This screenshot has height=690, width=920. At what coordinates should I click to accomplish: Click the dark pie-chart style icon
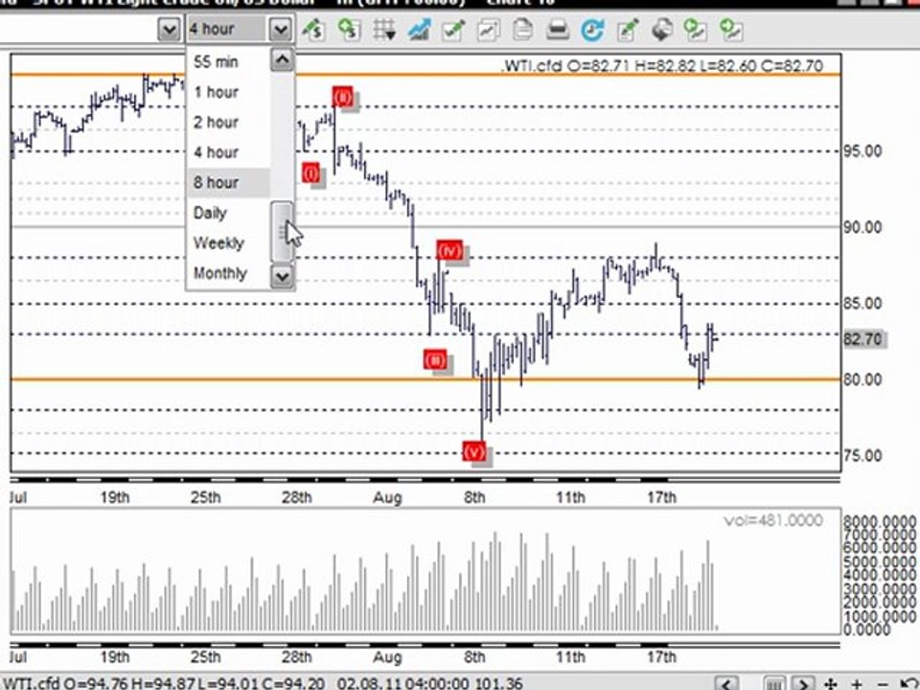point(662,30)
